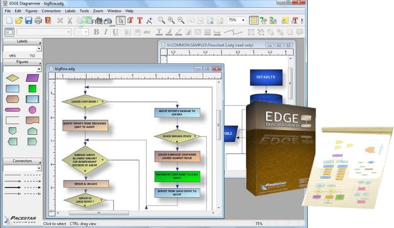Select the 'yes' label
394x228 pixels.
(x=12, y=56)
